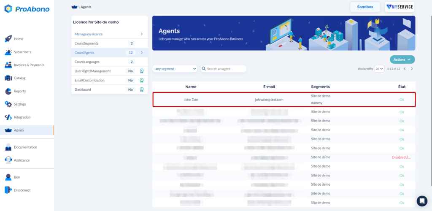The height and width of the screenshot is (211, 432).
Task: Go to next page arrow
Action: (412, 69)
